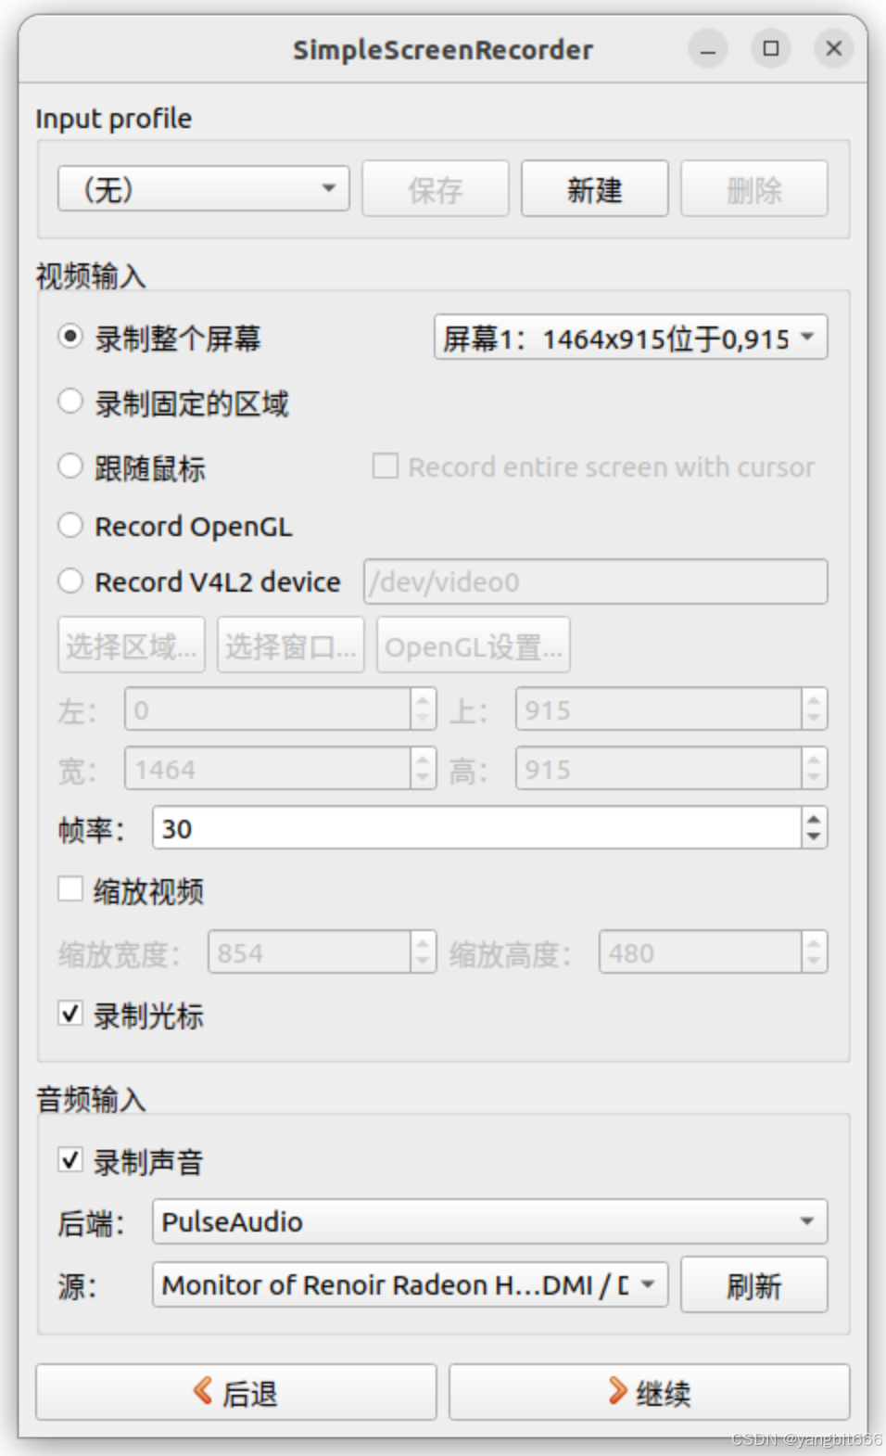
Task: Click the 后退 back arrow button
Action: pyautogui.click(x=236, y=1391)
